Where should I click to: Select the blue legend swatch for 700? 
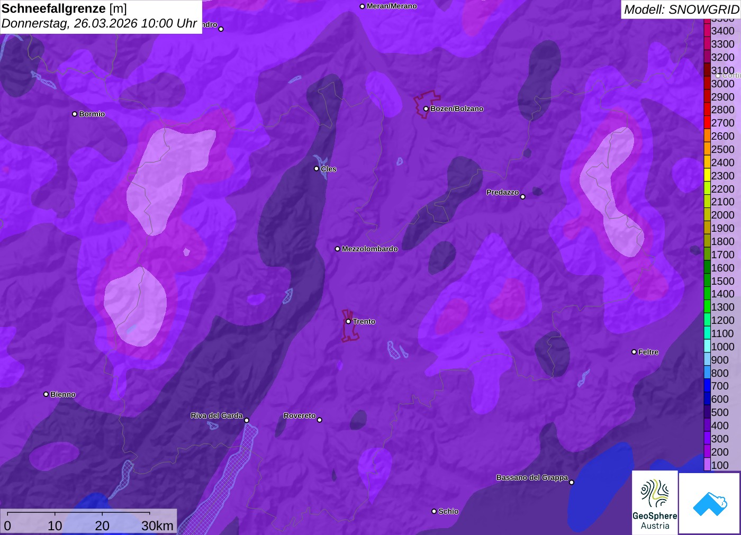(707, 386)
